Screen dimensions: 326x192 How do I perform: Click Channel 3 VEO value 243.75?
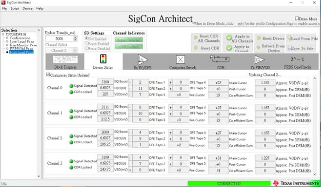tap(105, 170)
